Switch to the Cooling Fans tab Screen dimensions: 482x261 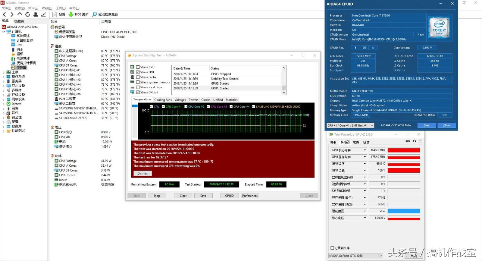(x=163, y=100)
